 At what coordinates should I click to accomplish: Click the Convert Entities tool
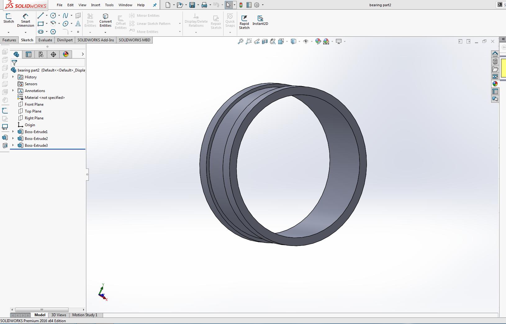click(106, 20)
